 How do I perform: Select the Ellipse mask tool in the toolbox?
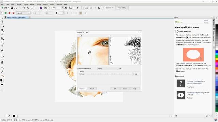coord(2,26)
